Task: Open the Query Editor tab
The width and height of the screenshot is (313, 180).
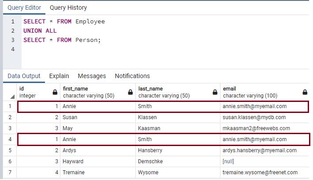Action: (24, 7)
